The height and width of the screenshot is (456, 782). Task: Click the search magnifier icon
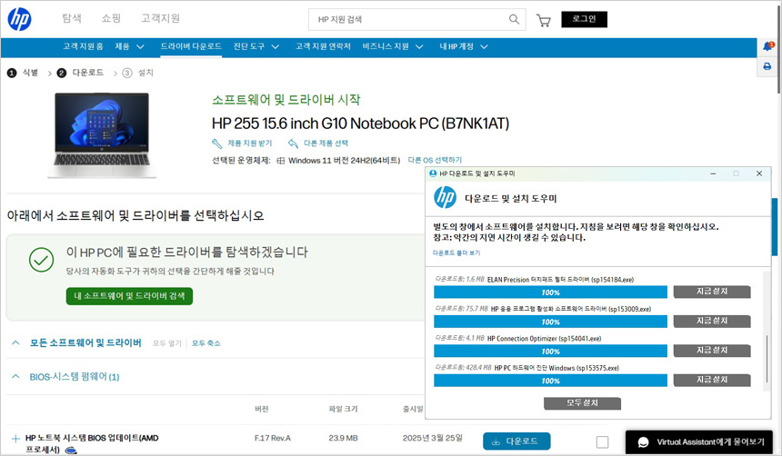pyautogui.click(x=515, y=19)
